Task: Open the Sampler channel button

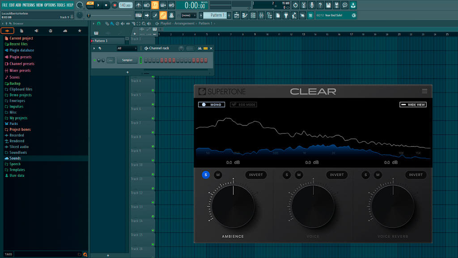Action: click(127, 60)
